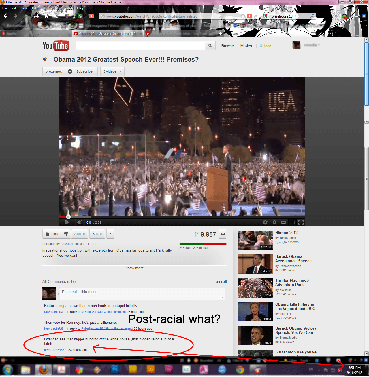Open Hitman.2012 video thumbnail

pyautogui.click(x=256, y=240)
